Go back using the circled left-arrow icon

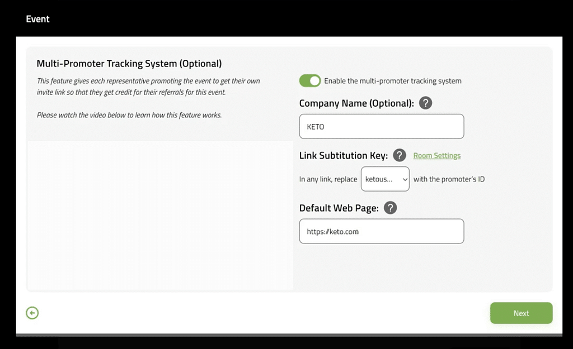click(x=32, y=313)
